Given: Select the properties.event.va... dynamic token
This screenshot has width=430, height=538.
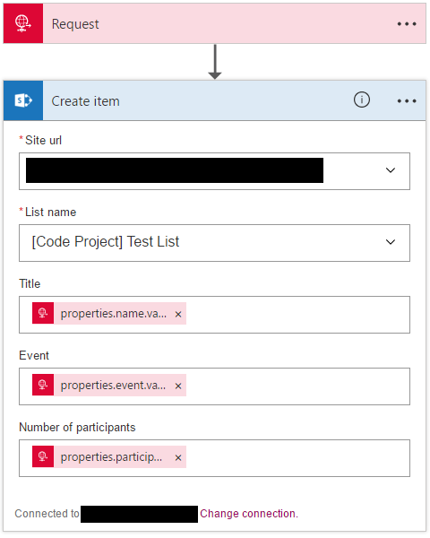Looking at the screenshot, I should pyautogui.click(x=109, y=385).
